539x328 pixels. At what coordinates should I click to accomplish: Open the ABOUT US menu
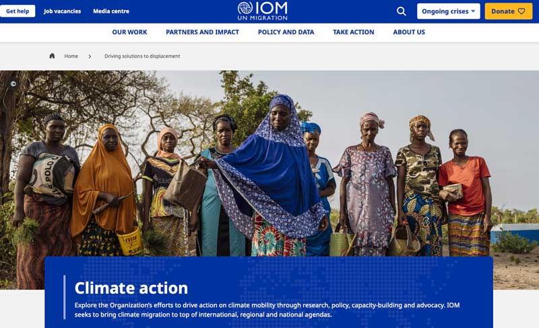click(x=409, y=32)
